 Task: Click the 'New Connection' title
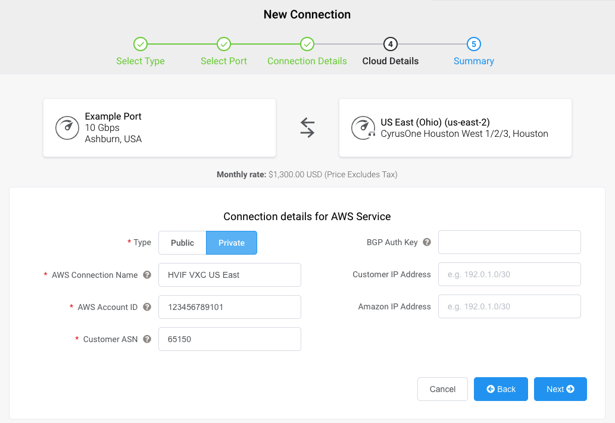click(307, 14)
